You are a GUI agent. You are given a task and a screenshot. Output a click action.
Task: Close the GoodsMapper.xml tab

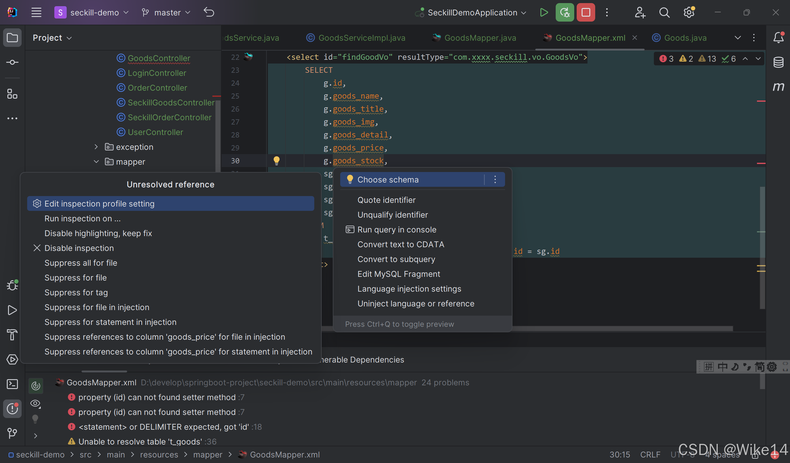point(634,38)
